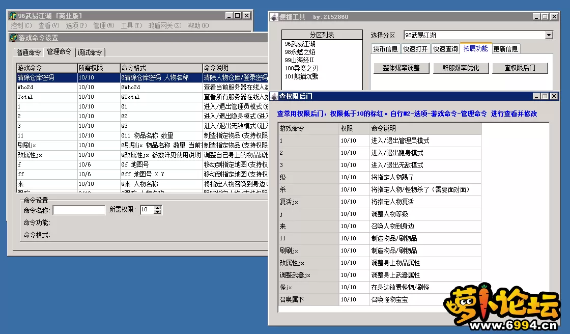The width and height of the screenshot is (570, 334).
Task: Select the 清除仓库密码 command row
Action: (x=142, y=77)
